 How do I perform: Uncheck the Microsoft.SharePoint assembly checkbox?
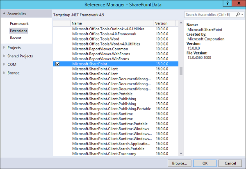pyautogui.click(x=57, y=64)
